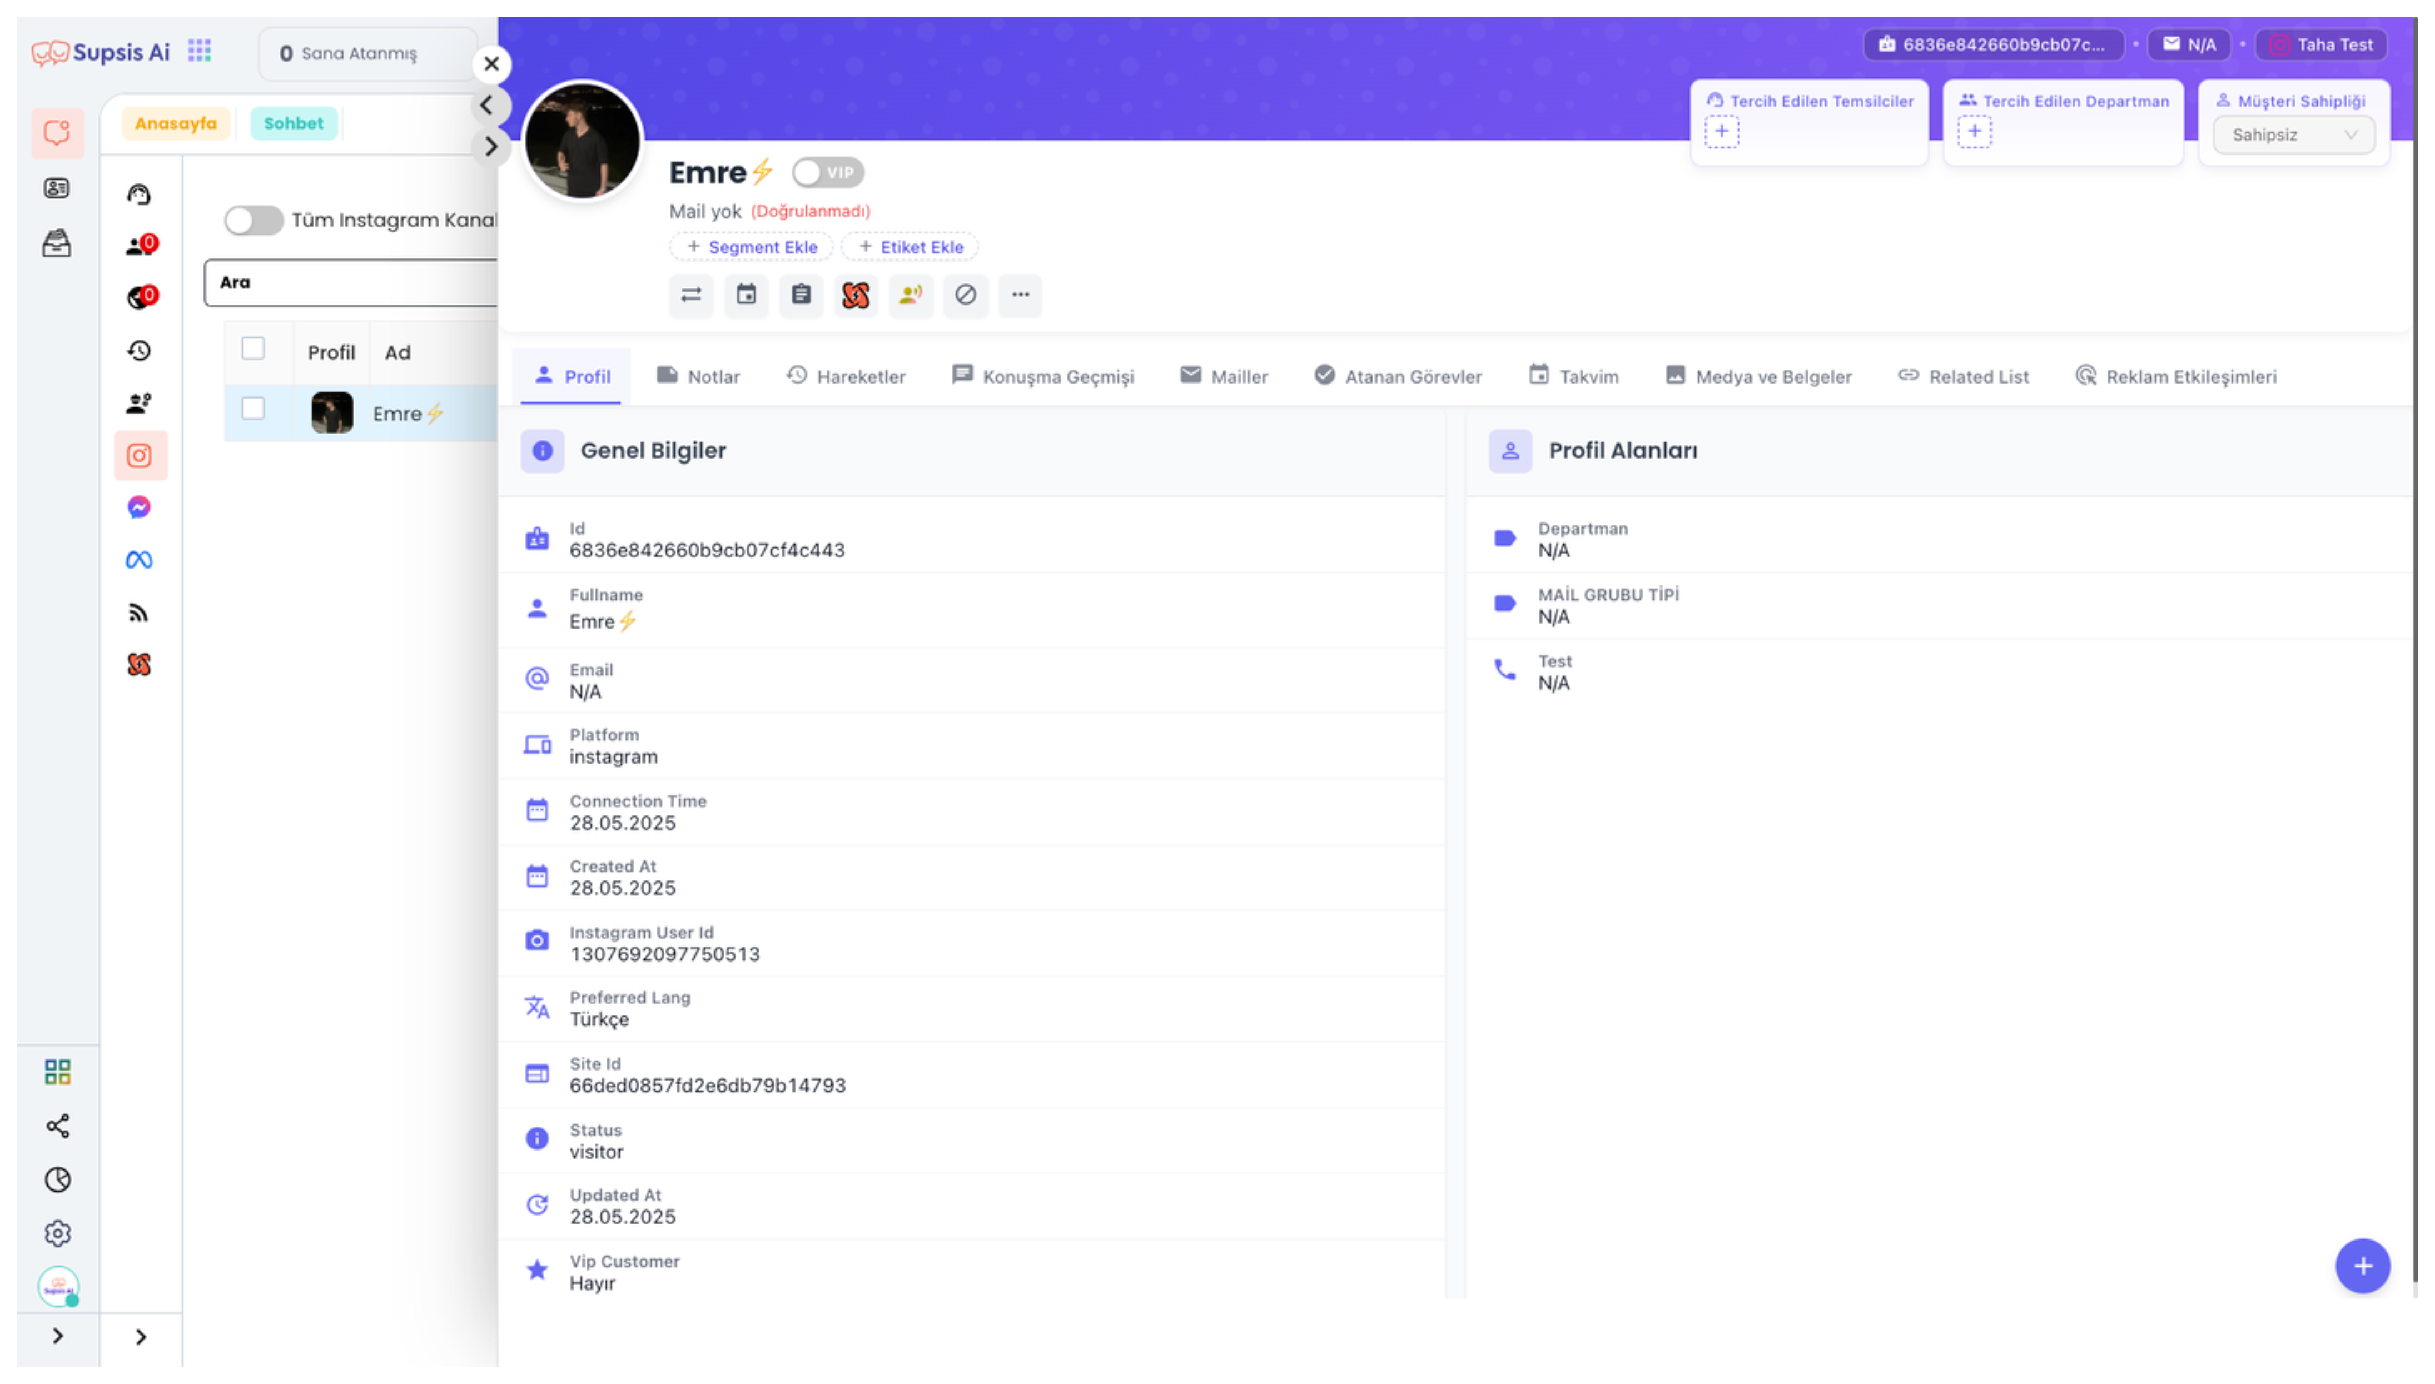The height and width of the screenshot is (1384, 2435).
Task: Open the Konuşma Geçmişi tab
Action: pyautogui.click(x=1043, y=376)
